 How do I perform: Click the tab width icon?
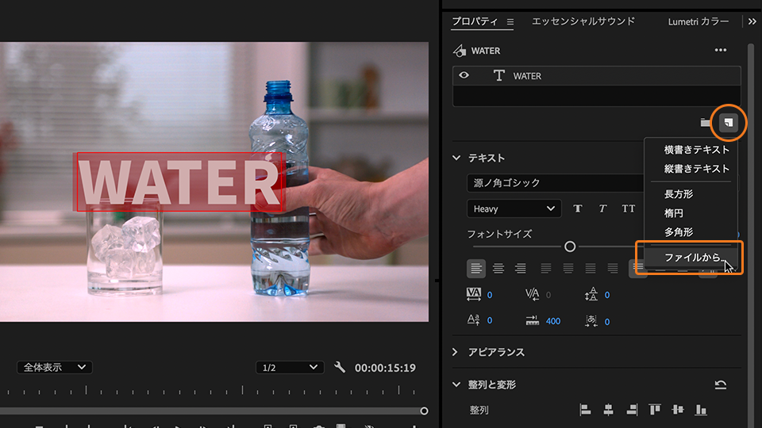[x=532, y=320]
